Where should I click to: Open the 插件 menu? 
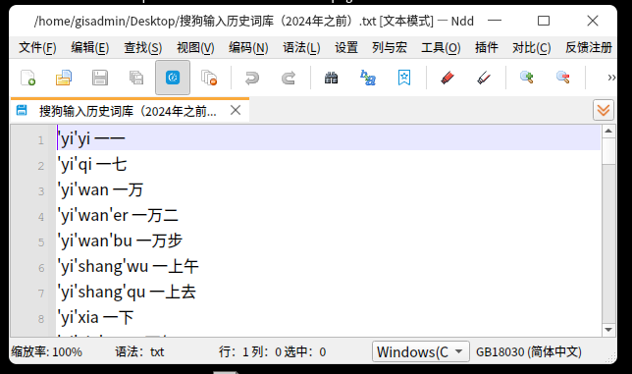[487, 48]
